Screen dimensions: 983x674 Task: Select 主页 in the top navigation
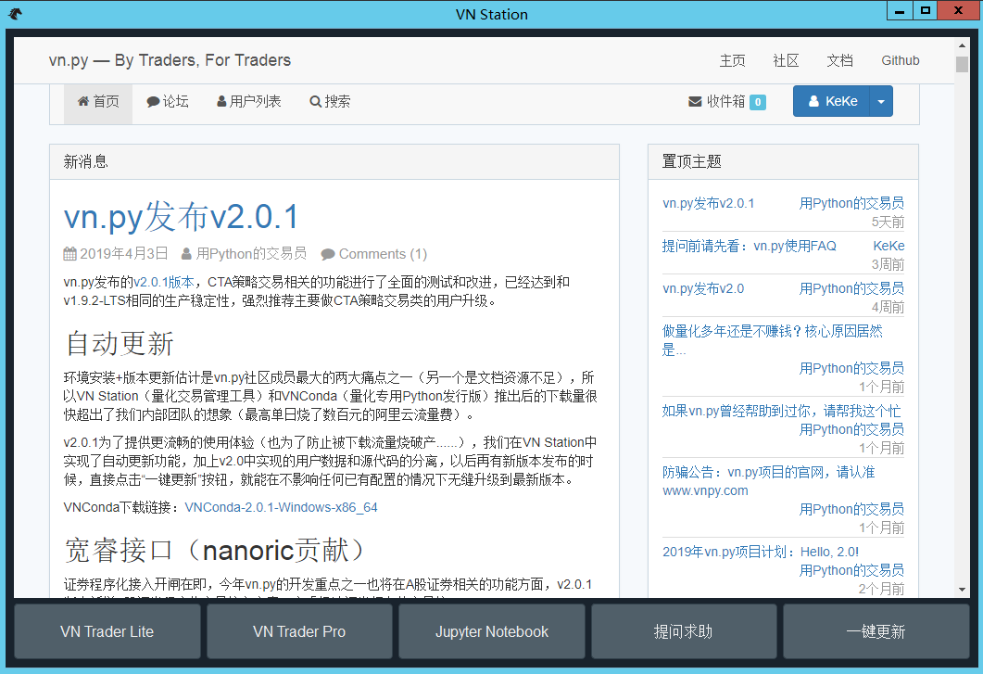[732, 60]
